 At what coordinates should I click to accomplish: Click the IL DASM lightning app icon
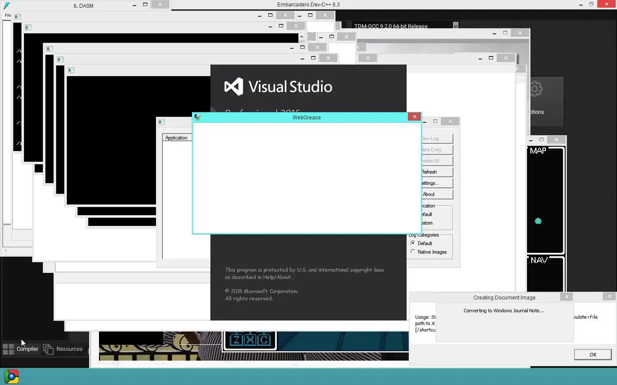coord(6,6)
